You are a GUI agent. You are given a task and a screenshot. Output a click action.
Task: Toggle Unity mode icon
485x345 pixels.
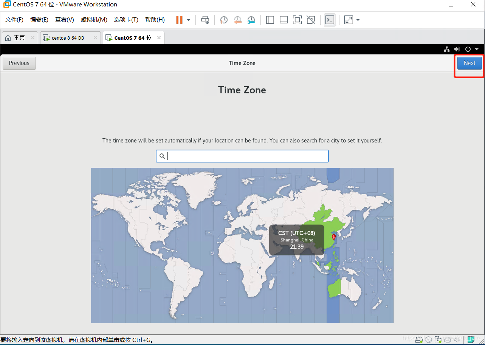311,20
